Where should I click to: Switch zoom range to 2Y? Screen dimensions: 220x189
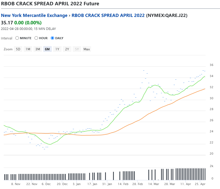67,49
